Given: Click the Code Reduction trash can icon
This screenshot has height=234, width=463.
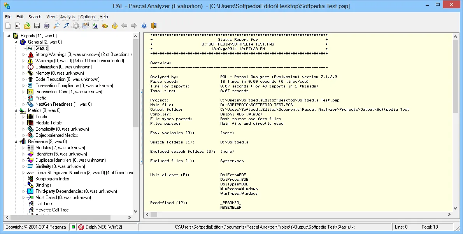Looking at the screenshot, I should [x=30, y=79].
